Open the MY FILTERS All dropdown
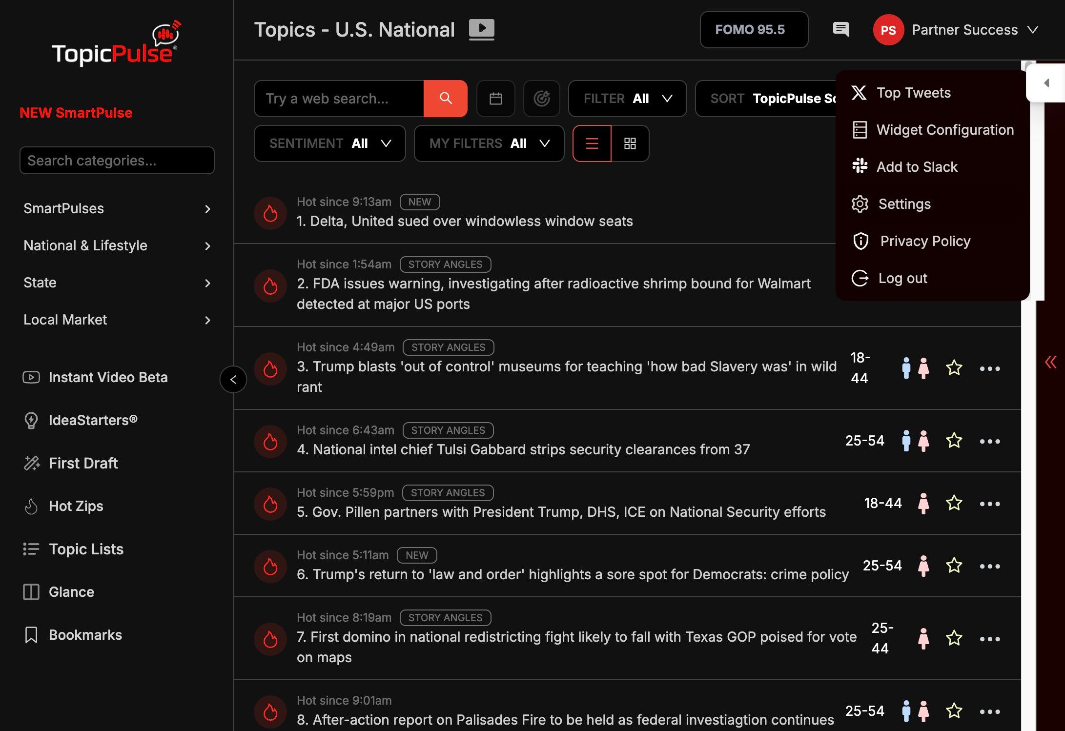This screenshot has width=1065, height=731. [489, 143]
